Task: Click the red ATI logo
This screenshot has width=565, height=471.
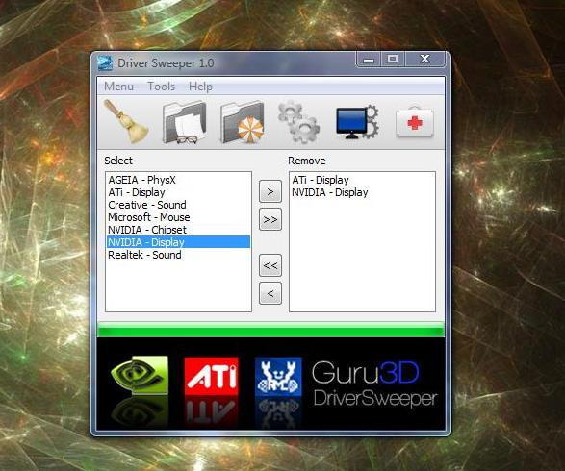Action: 211,376
